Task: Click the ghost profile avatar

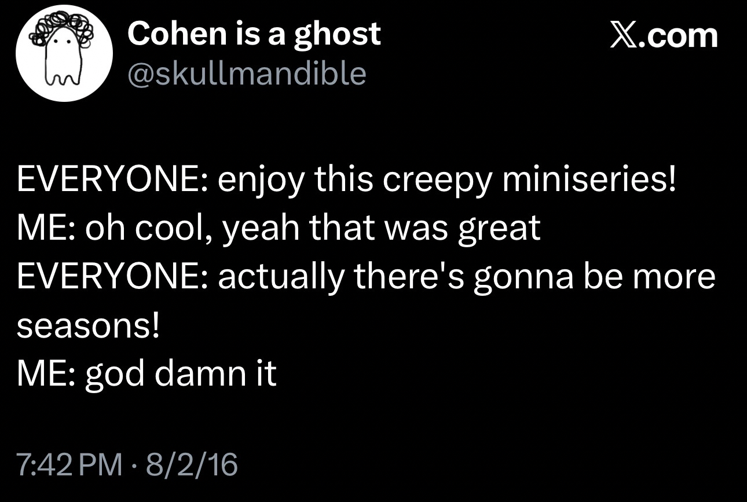Action: point(64,54)
